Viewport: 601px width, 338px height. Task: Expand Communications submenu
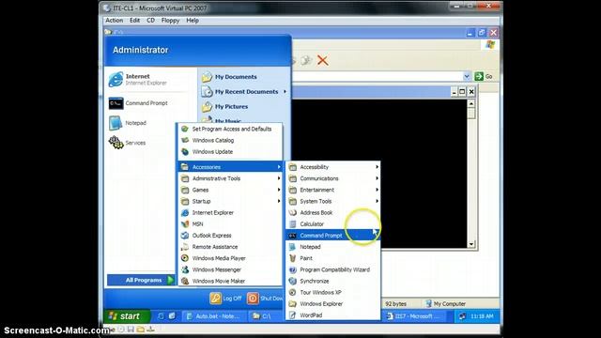click(333, 178)
